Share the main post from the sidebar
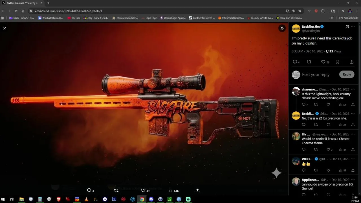 point(351,62)
